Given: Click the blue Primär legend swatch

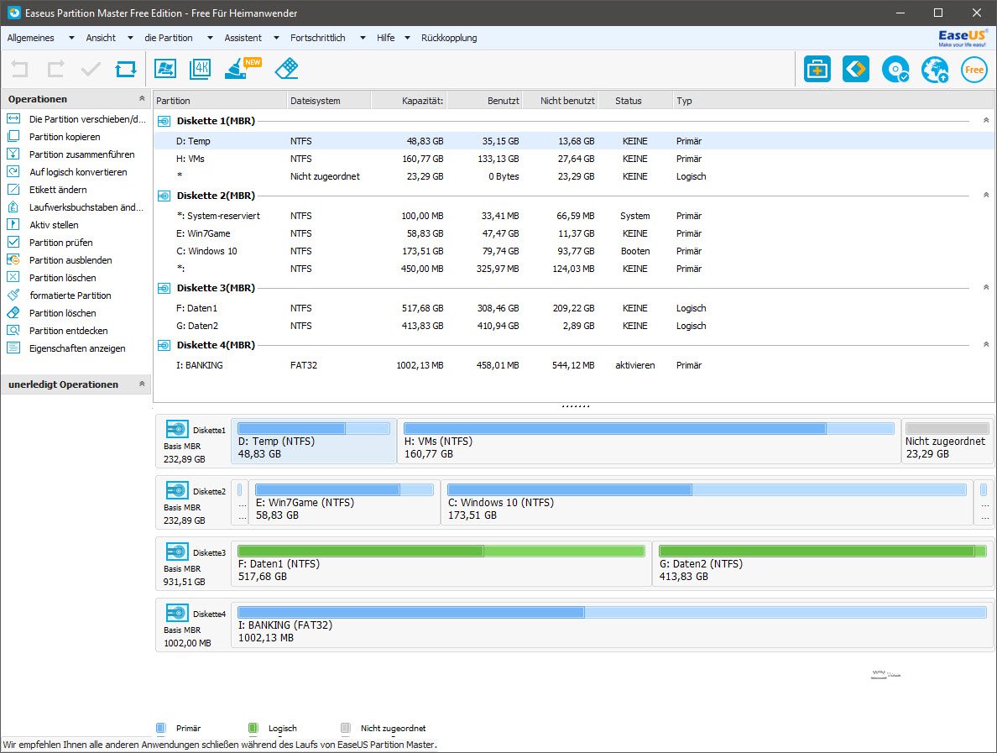Looking at the screenshot, I should [161, 728].
